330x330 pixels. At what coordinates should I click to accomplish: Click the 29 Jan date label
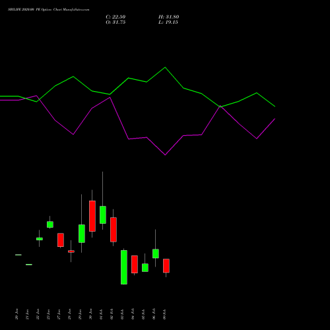(x=81, y=314)
